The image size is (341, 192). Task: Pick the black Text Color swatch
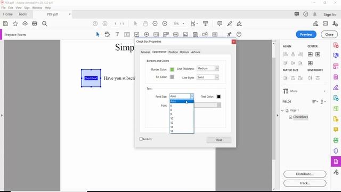(x=219, y=97)
